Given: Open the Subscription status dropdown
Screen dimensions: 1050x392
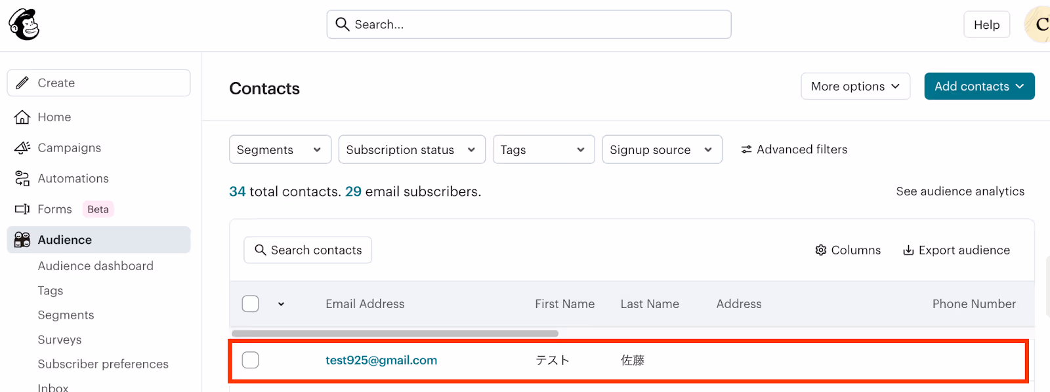Looking at the screenshot, I should click(x=412, y=149).
